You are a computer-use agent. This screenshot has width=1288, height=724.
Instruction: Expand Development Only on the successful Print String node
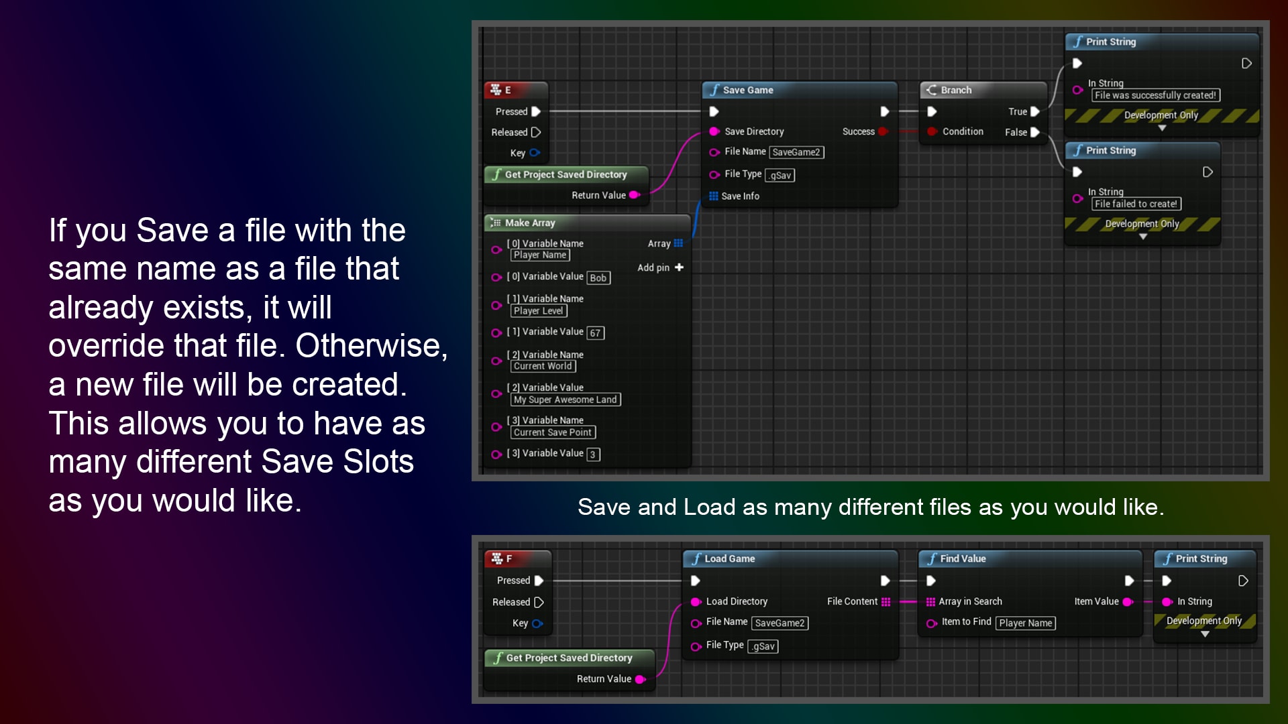pos(1162,127)
